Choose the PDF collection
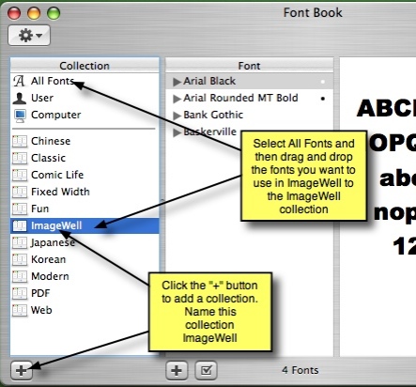Screen dimensions: 416x387 [x=85, y=293]
